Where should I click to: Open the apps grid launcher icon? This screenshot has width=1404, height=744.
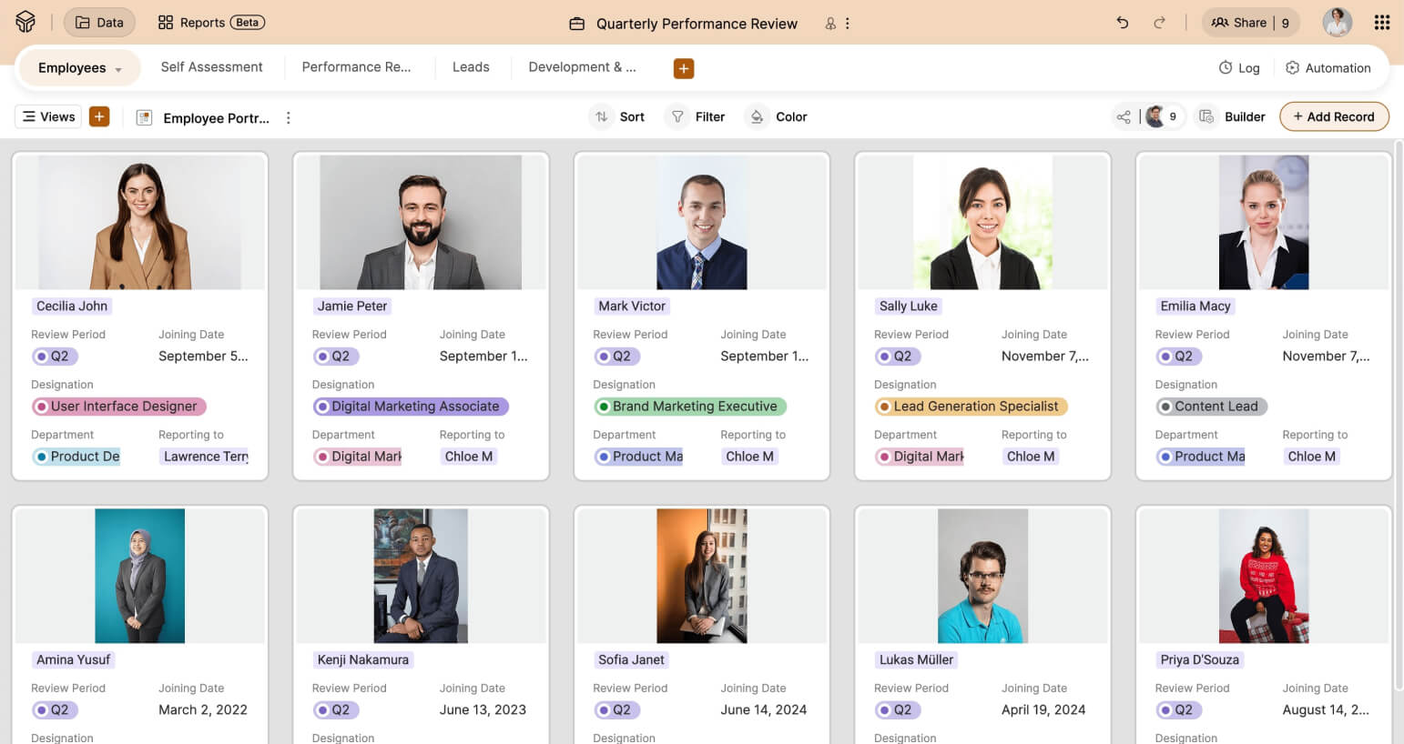coord(1381,23)
